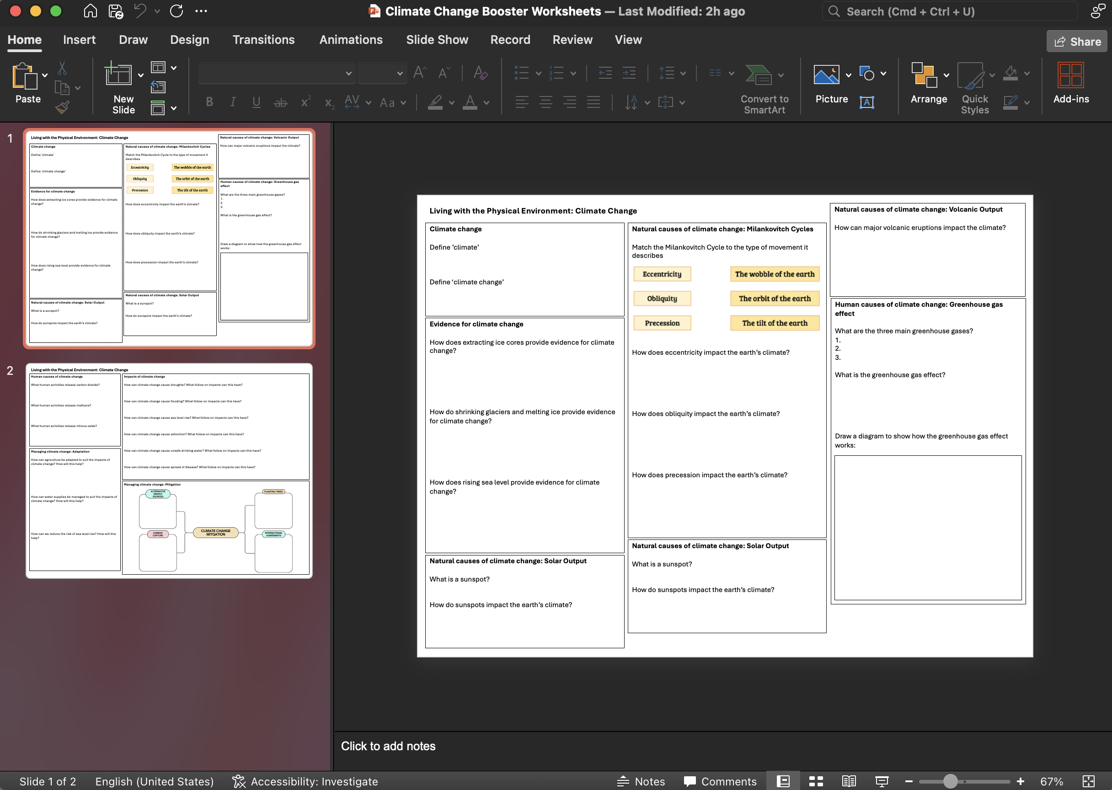
Task: Open the Add-ins icon
Action: pos(1070,75)
